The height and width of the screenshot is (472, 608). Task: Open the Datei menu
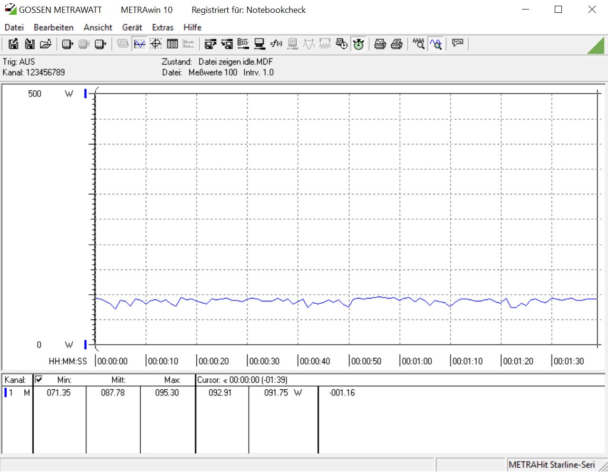14,28
